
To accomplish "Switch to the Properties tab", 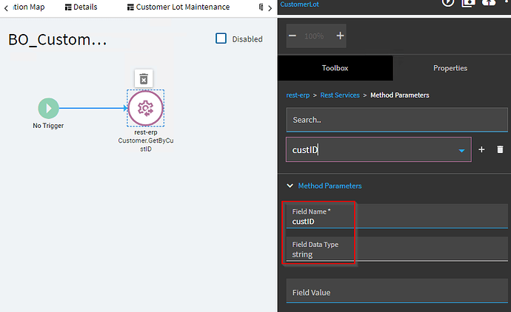I will point(450,68).
